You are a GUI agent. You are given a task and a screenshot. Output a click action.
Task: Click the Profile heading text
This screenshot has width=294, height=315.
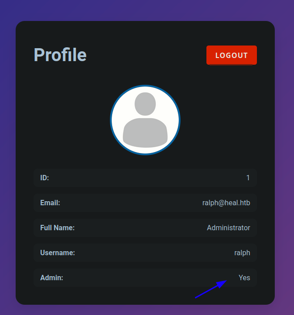60,54
